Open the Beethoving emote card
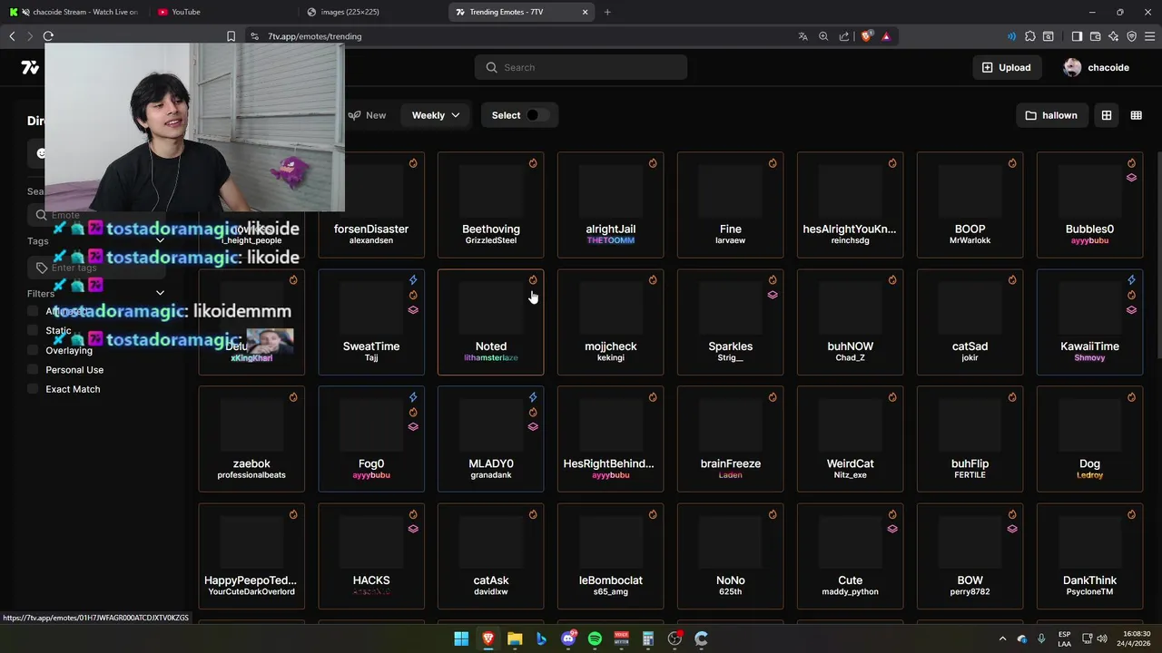Screen dimensions: 1162x653 [x=491, y=205]
